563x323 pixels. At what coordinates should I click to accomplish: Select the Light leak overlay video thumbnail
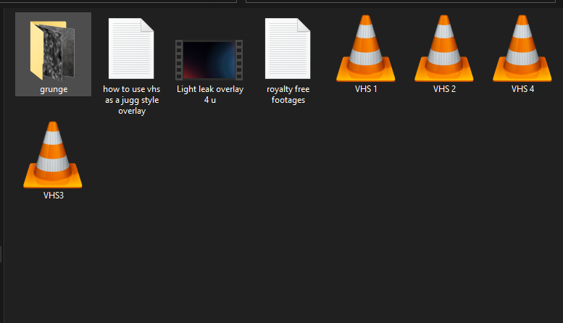pos(209,60)
